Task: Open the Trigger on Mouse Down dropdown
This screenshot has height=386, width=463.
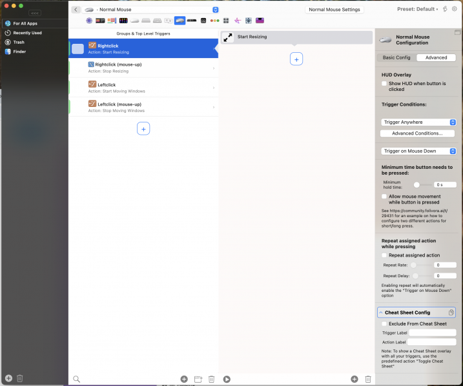Action: [x=418, y=151]
